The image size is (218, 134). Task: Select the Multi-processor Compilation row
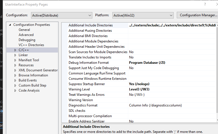(142, 116)
